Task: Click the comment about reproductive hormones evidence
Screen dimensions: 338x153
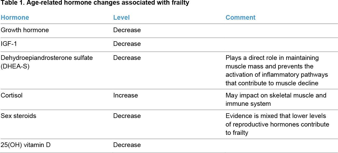Action: click(277, 124)
